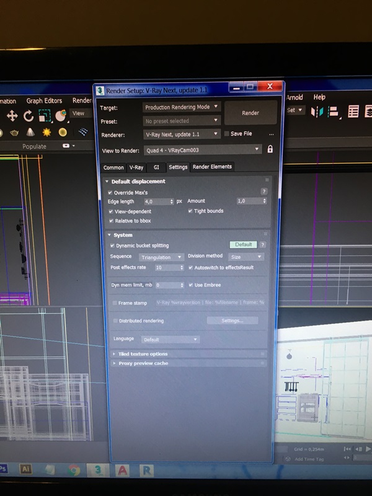Enable the Save File checkbox
This screenshot has width=372, height=496.
(x=226, y=134)
